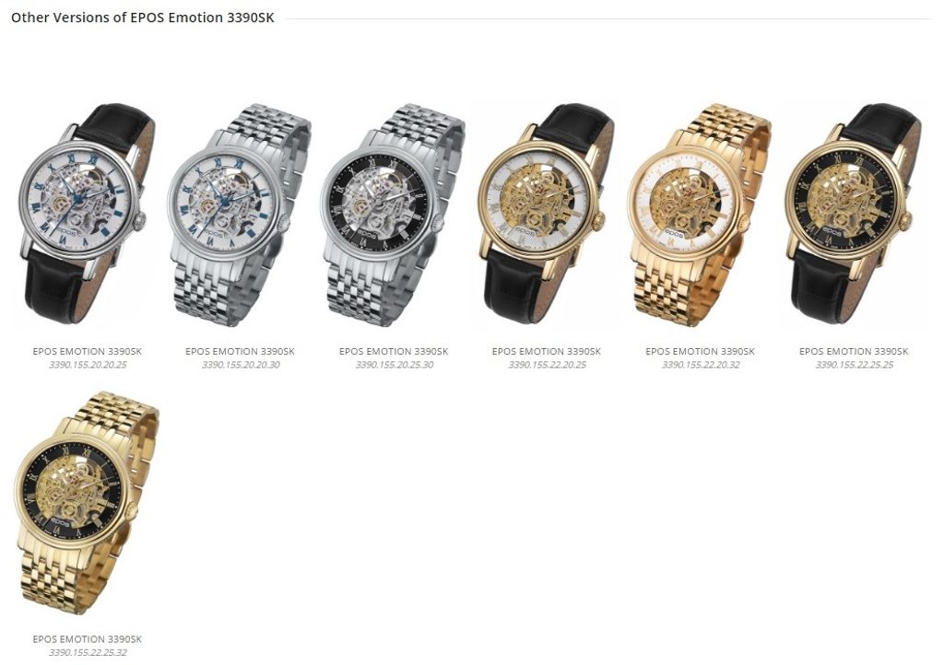This screenshot has width=944, height=665.
Task: Select the white-dial watch with steel bracelet
Action: coord(240,215)
